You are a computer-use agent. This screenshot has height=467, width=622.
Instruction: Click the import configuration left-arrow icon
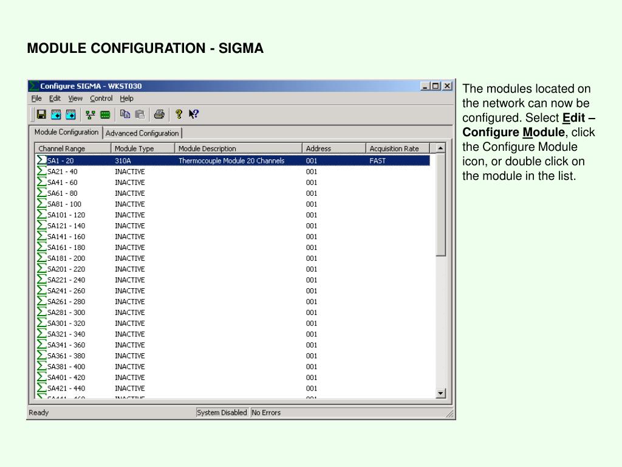pos(56,114)
